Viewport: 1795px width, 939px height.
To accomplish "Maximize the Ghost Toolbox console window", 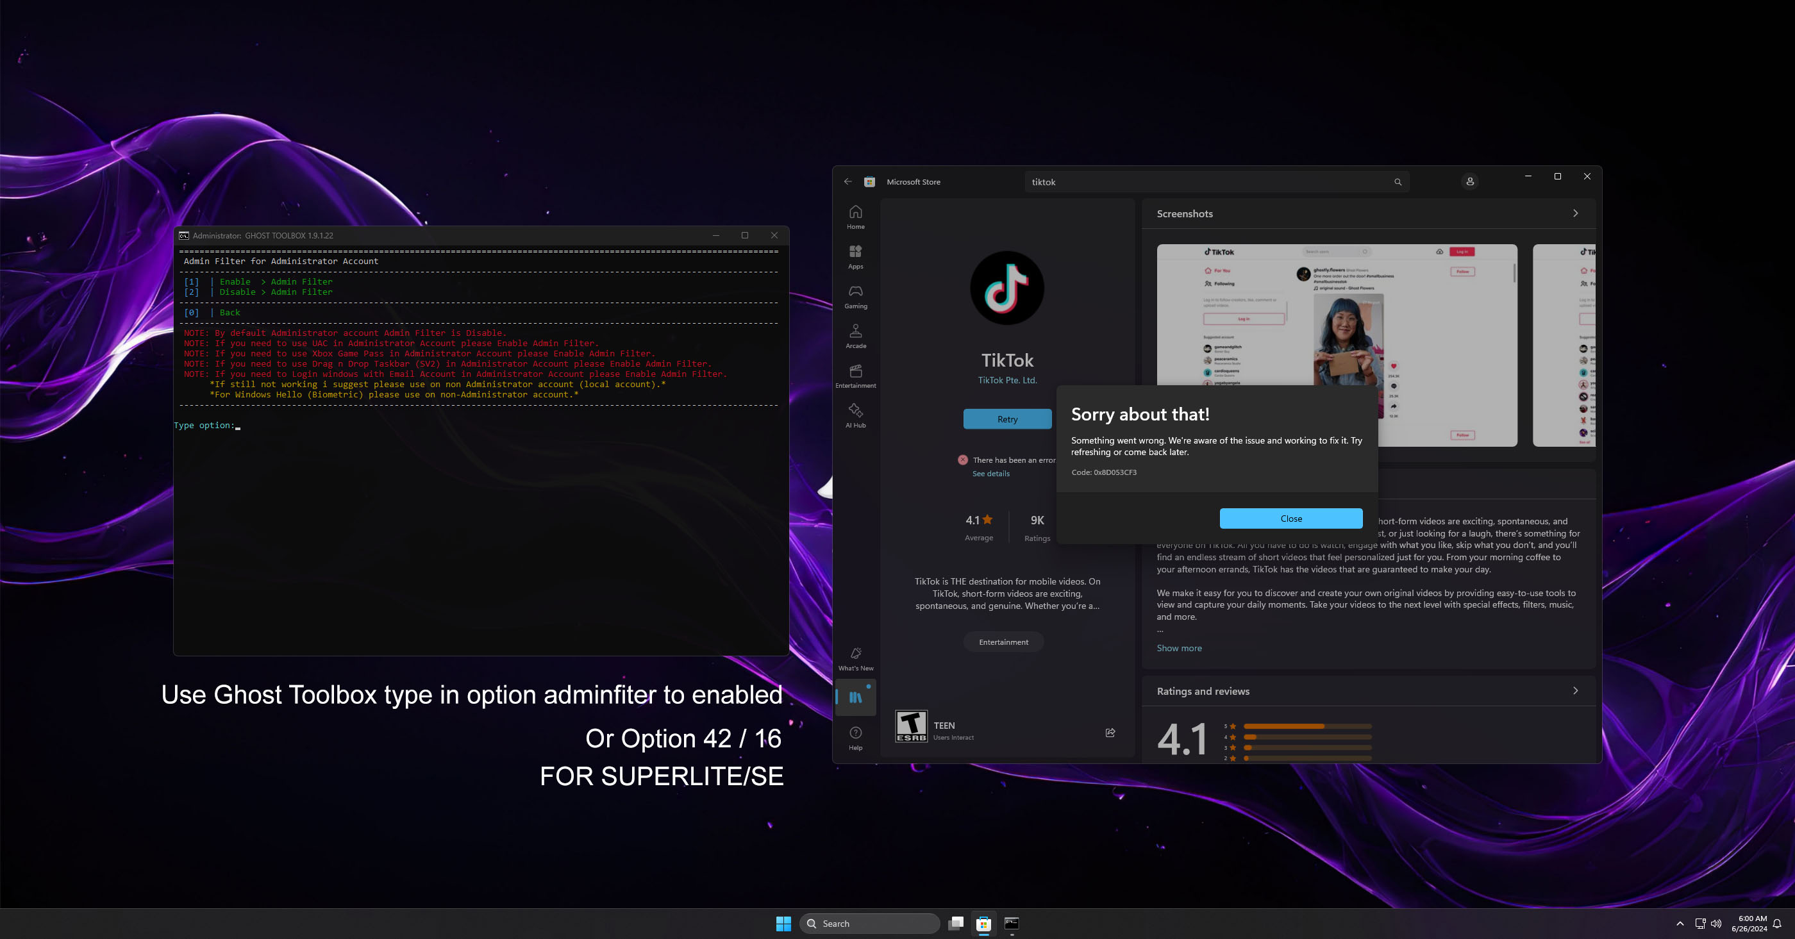I will (x=745, y=235).
